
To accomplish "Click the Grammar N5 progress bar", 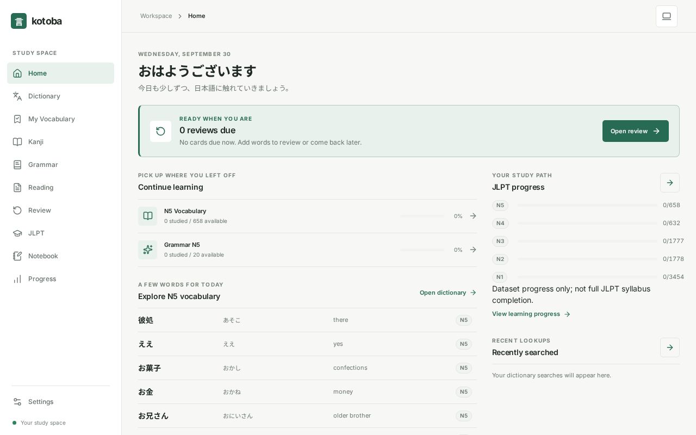I will pos(422,250).
